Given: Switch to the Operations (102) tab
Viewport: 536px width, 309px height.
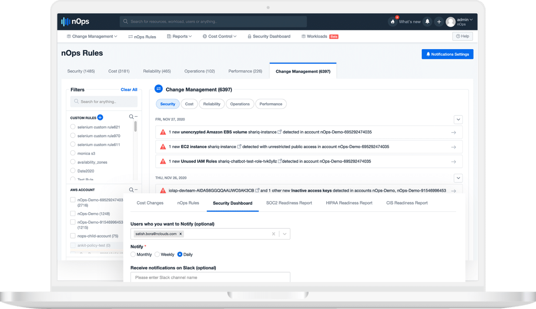Looking at the screenshot, I should [200, 71].
